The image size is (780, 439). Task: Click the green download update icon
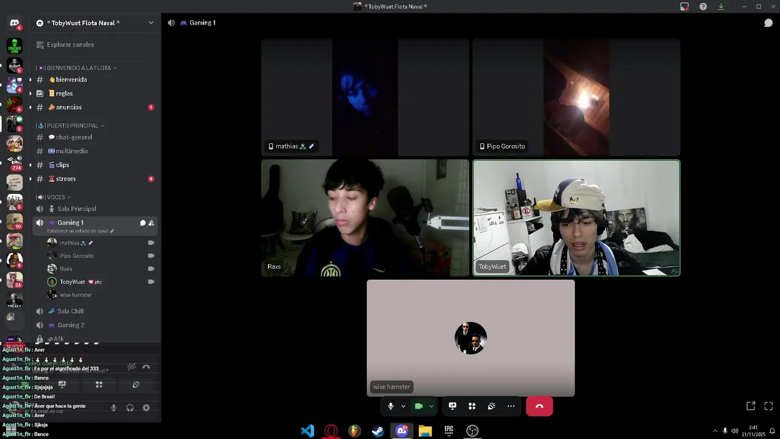click(x=721, y=7)
